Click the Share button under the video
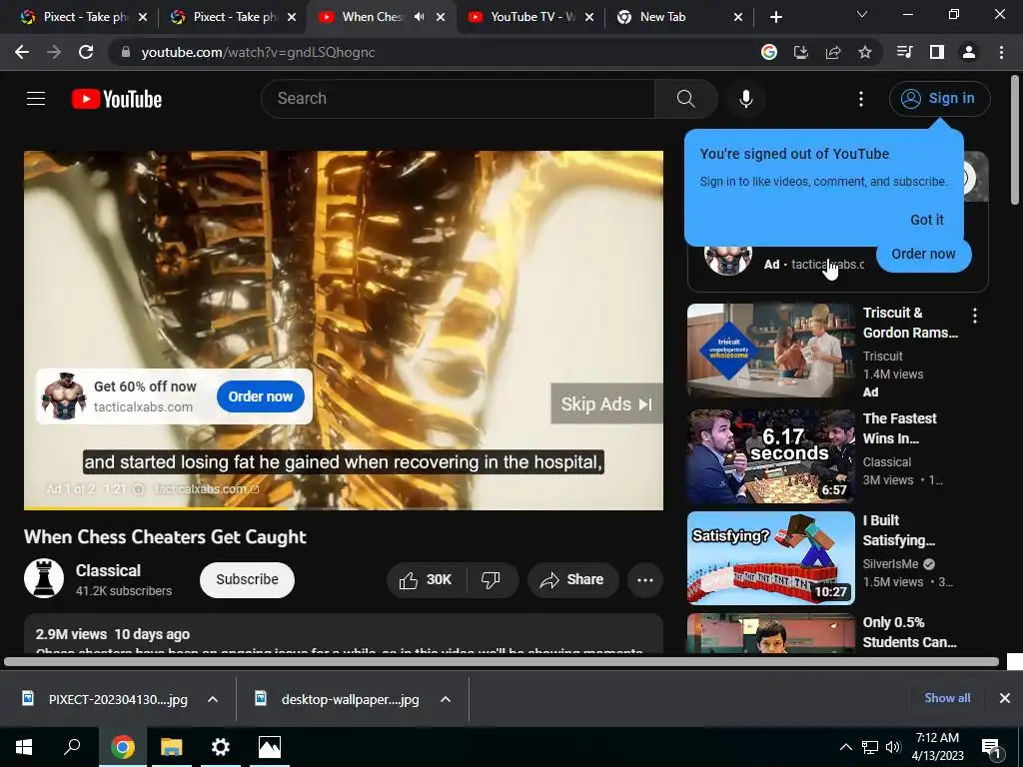The width and height of the screenshot is (1023, 767). pyautogui.click(x=572, y=580)
